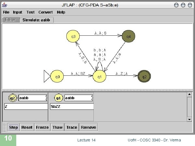Click loop label b,b;λ above q1
The width and height of the screenshot is (195, 146).
(100, 50)
